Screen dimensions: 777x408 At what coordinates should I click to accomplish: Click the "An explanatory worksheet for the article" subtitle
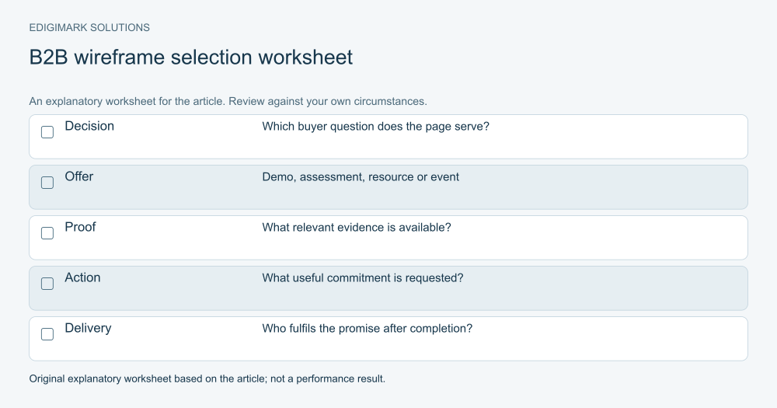tap(228, 101)
